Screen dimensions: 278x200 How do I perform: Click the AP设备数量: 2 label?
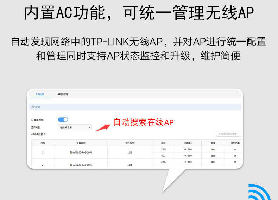click(38, 135)
